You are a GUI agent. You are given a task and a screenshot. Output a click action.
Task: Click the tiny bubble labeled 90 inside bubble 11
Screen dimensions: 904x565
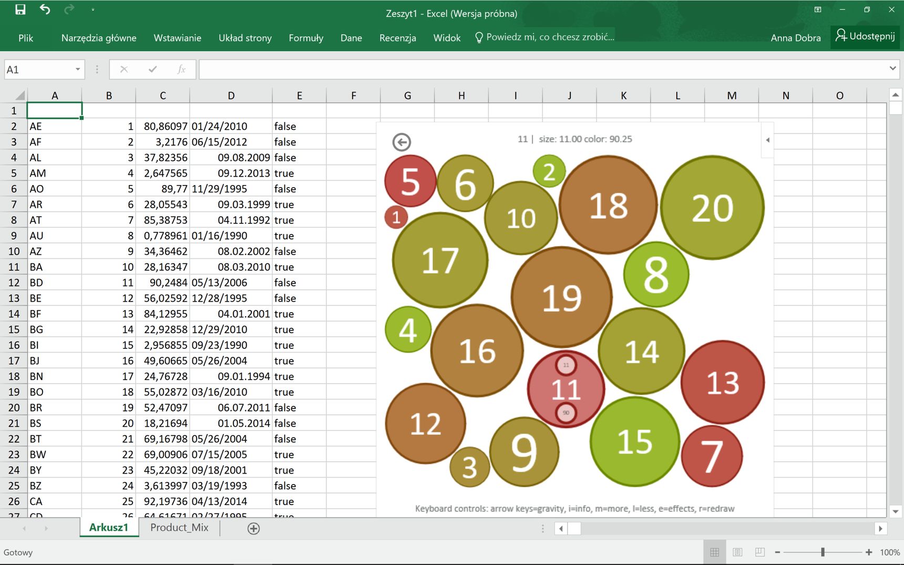[x=566, y=413]
